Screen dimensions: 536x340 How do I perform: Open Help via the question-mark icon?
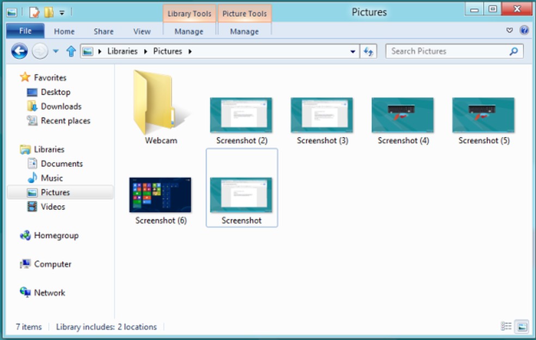click(524, 30)
